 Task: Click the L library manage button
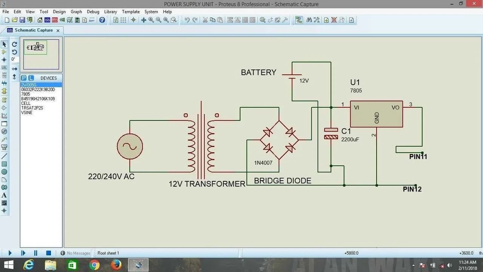click(x=31, y=78)
